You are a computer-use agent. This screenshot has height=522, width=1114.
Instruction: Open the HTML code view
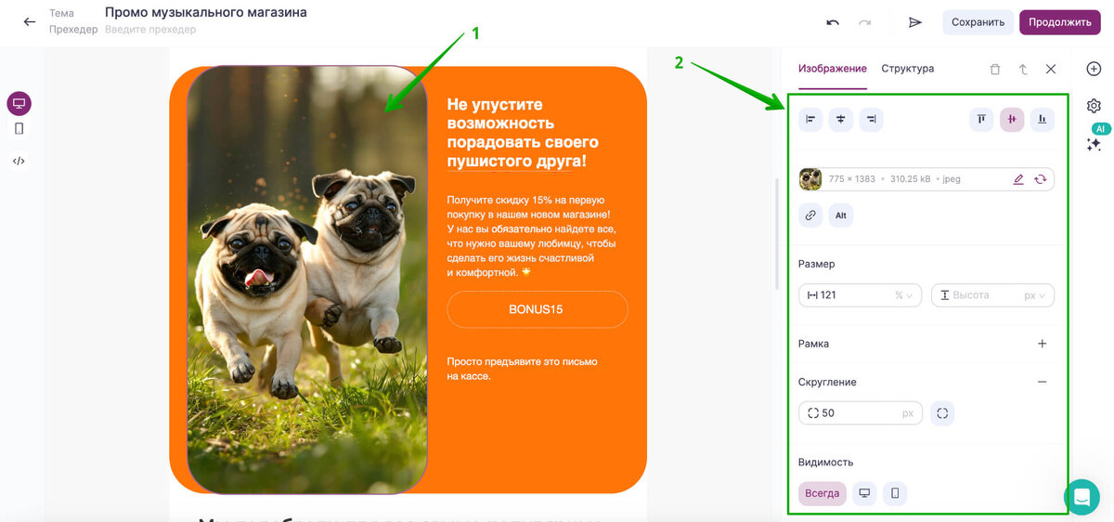tap(19, 161)
